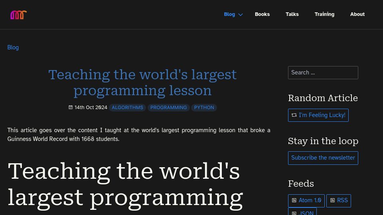Click the feed icon beside RSS
383x215 pixels.
332,200
